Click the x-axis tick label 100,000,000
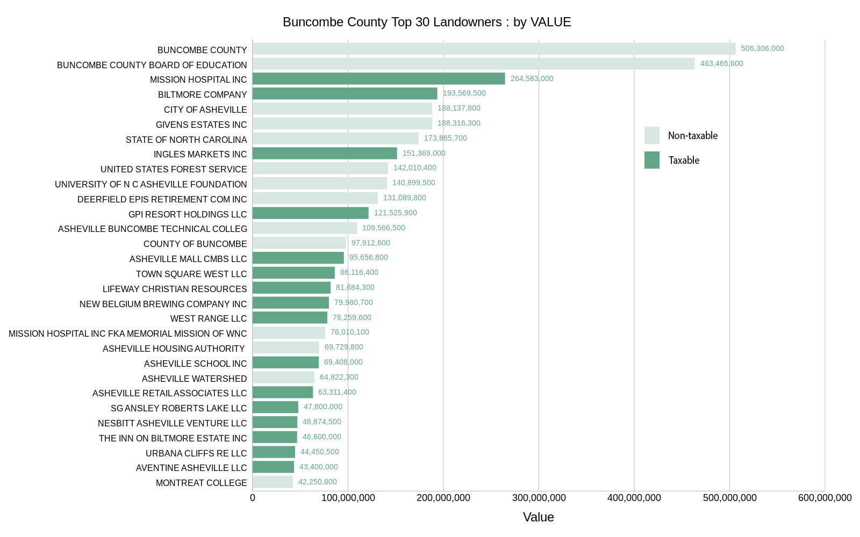This screenshot has height=537, width=860. coord(348,498)
